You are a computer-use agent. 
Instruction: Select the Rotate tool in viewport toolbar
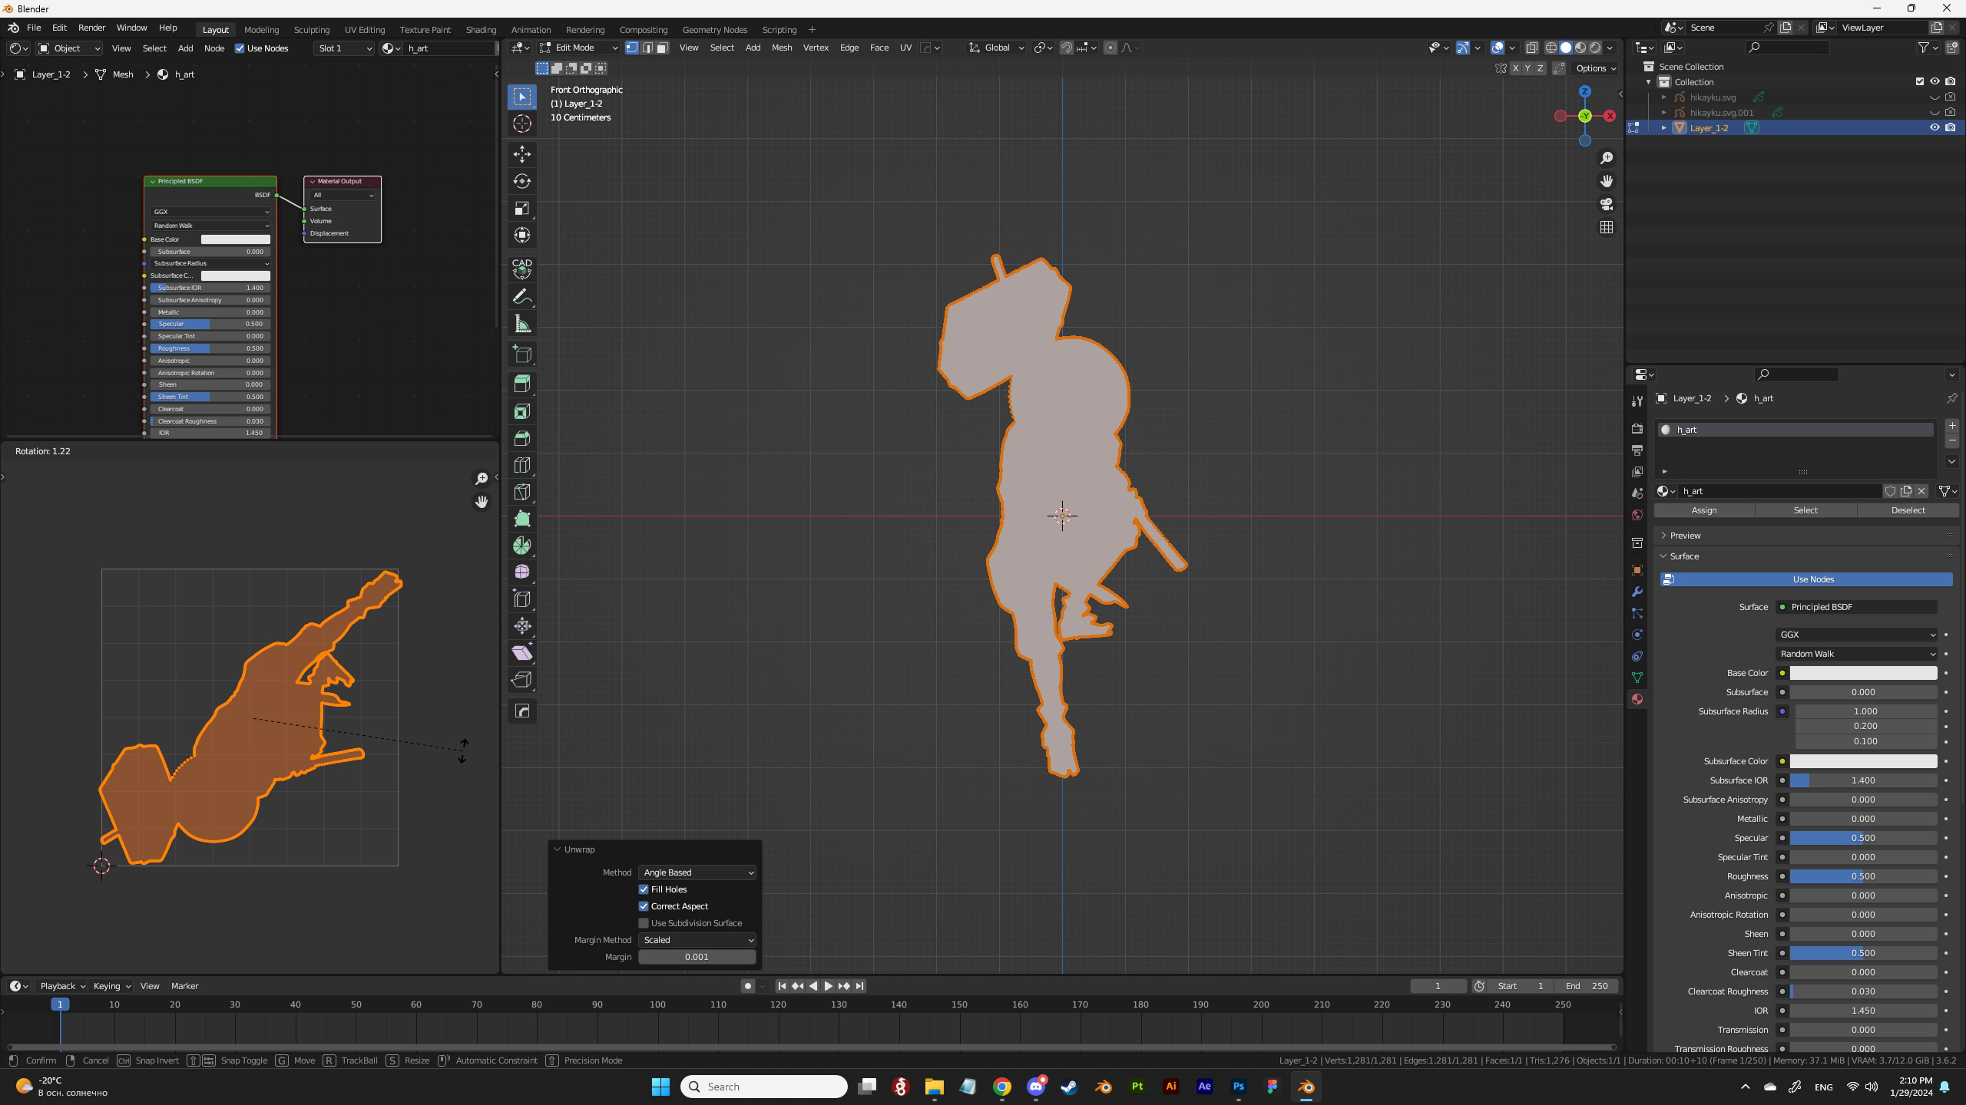point(522,181)
